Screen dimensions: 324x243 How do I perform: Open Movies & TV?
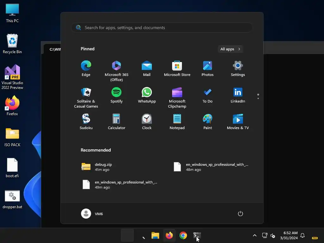point(238,122)
